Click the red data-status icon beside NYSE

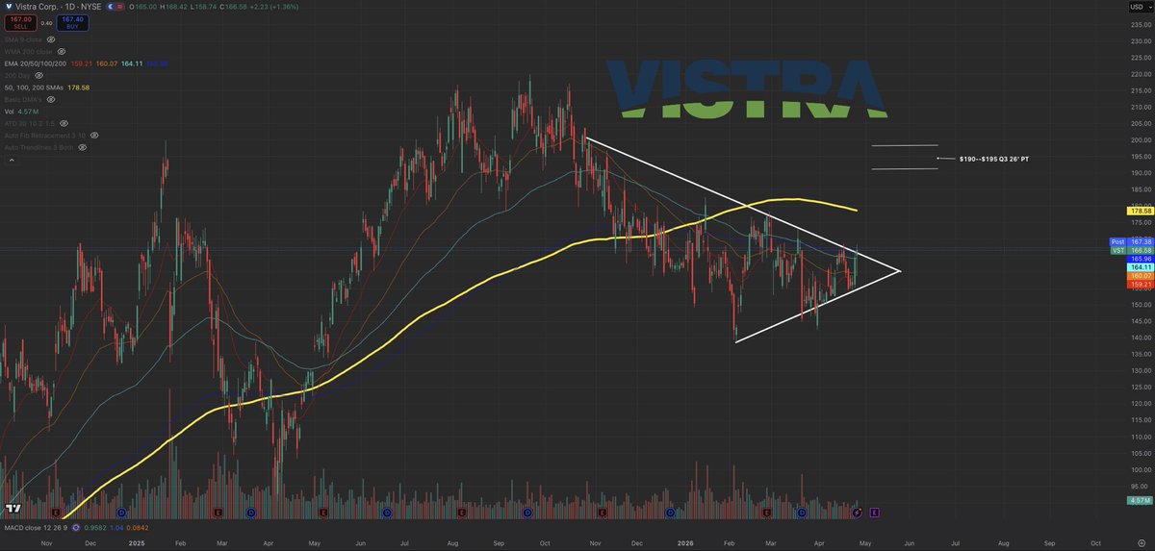pyautogui.click(x=119, y=7)
